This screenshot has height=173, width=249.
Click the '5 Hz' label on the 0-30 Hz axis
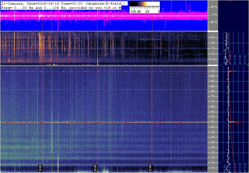click(212, 59)
